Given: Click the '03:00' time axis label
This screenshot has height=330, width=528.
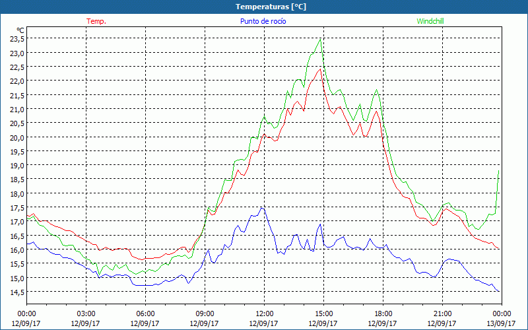Looking at the screenshot, I should point(86,314).
